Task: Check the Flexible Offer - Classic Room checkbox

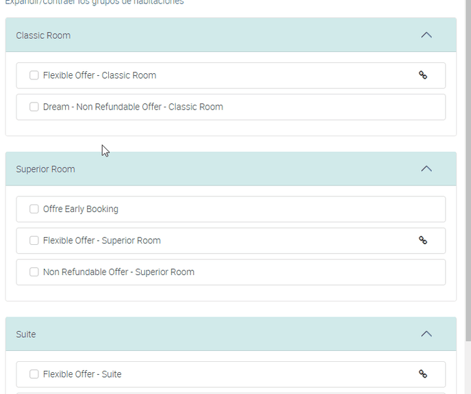Action: tap(34, 75)
